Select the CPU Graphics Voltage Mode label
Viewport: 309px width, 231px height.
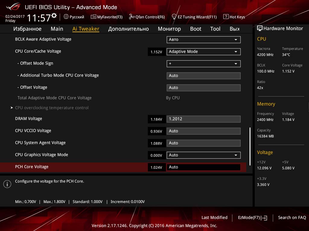tap(42, 155)
